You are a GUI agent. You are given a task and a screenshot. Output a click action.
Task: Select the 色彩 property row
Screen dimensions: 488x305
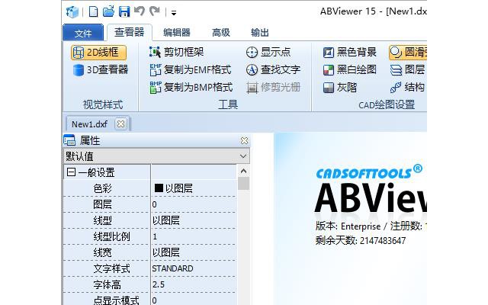coord(150,188)
